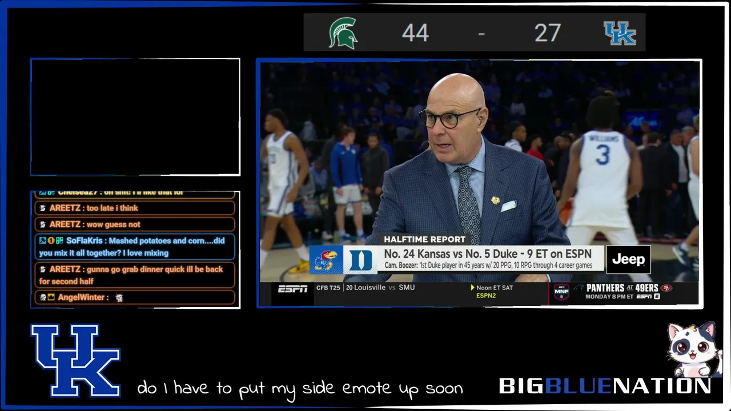The image size is (731, 411).
Task: Click '49ERS' in the MNF promo
Action: [x=646, y=288]
